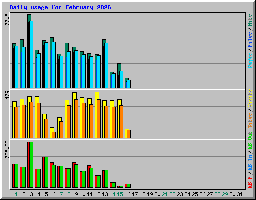Click day 13 on the date axis
The height and width of the screenshot is (200, 256).
(x=105, y=194)
